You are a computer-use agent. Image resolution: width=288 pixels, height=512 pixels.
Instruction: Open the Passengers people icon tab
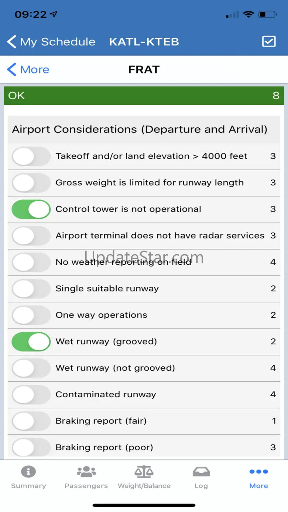pyautogui.click(x=86, y=472)
